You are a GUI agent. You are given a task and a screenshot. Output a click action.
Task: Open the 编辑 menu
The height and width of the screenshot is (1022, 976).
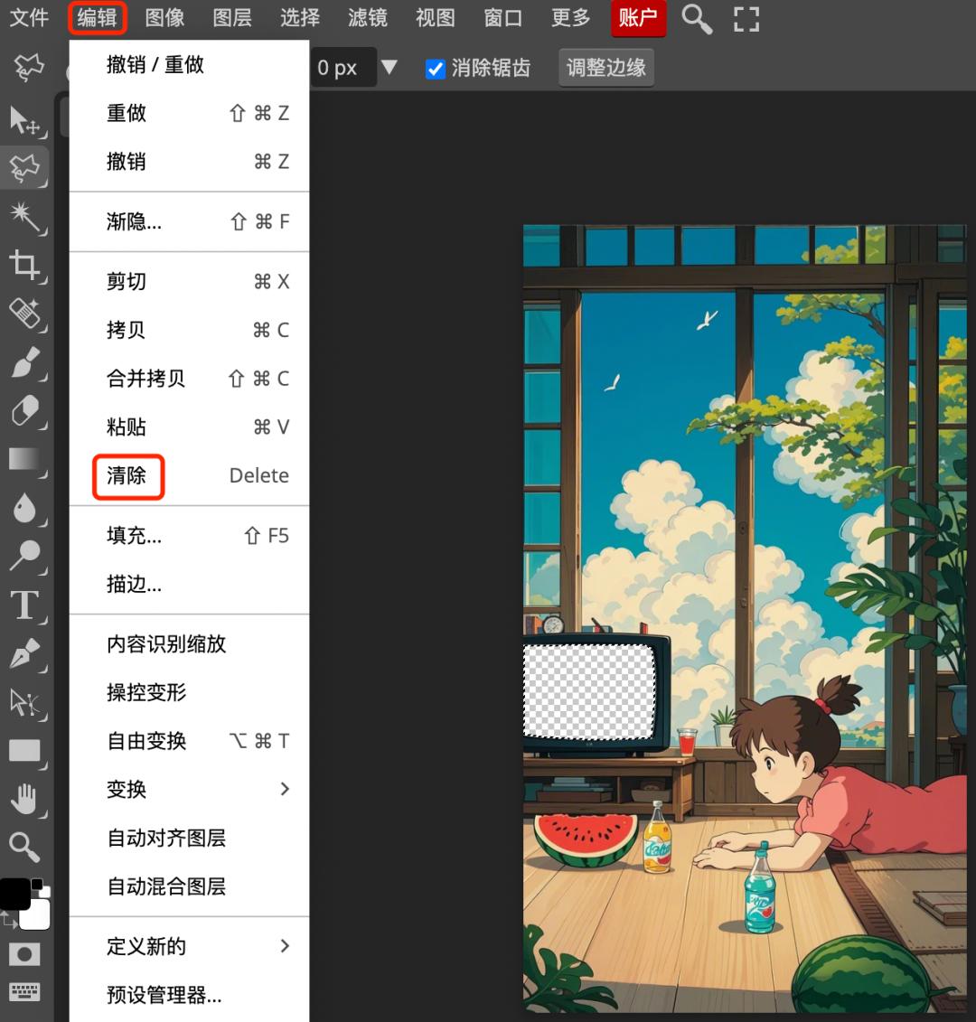tap(97, 17)
